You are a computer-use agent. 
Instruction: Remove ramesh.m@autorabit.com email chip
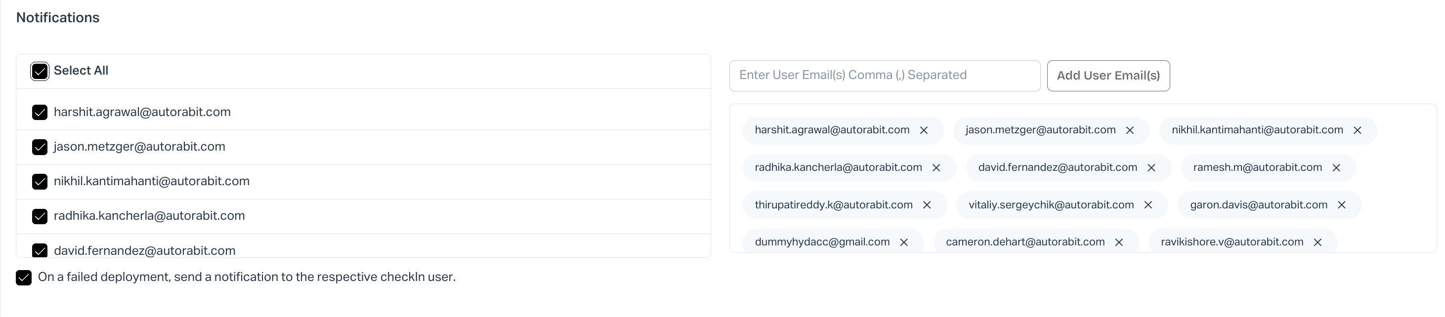pyautogui.click(x=1336, y=168)
